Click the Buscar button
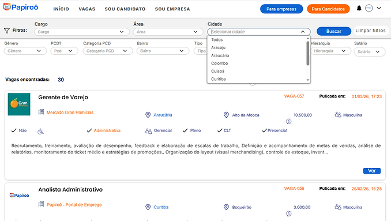The image size is (391, 221). click(334, 31)
